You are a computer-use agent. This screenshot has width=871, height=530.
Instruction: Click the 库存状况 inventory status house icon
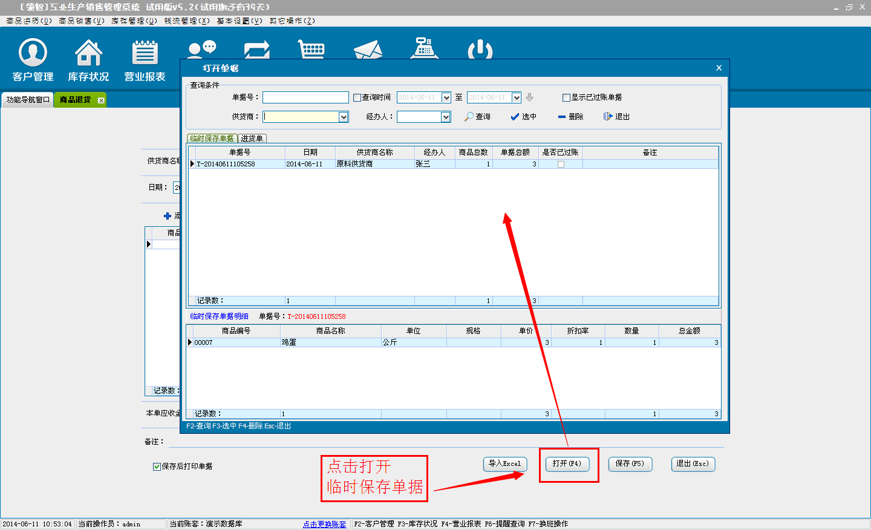point(88,53)
